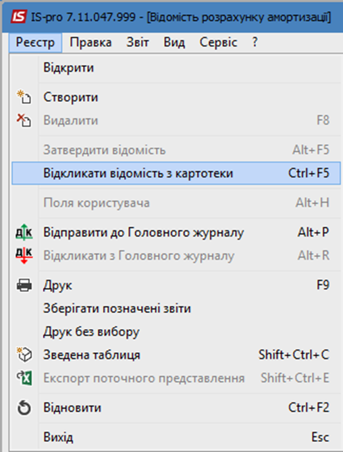
Task: Click the Excel export icon
Action: 24,378
